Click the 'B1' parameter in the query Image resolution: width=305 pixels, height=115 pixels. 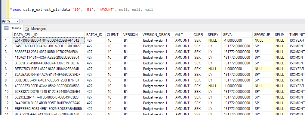(89, 10)
